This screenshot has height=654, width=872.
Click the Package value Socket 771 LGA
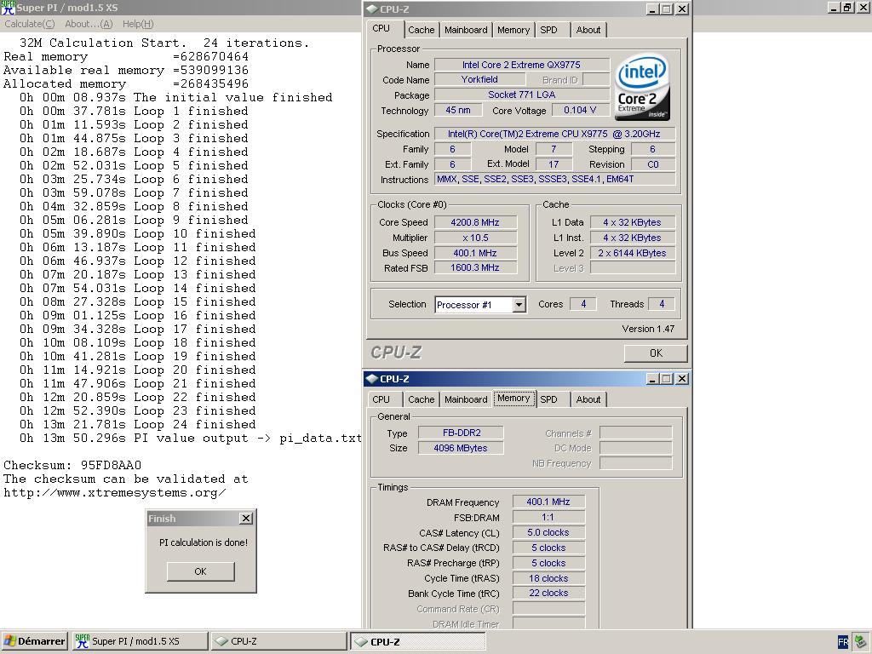[x=522, y=95]
